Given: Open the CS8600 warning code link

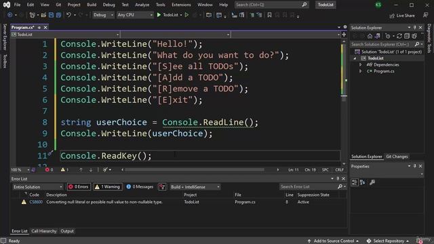Looking at the screenshot, I should (36, 202).
